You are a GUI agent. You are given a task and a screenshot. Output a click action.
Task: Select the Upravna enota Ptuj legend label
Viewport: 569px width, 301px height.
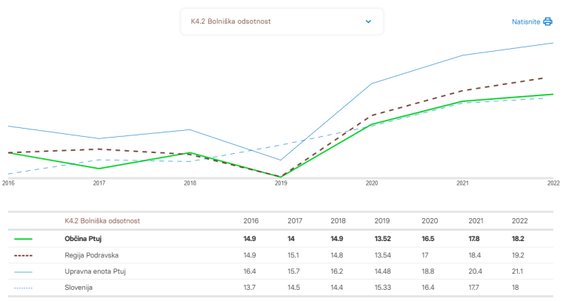(96, 271)
